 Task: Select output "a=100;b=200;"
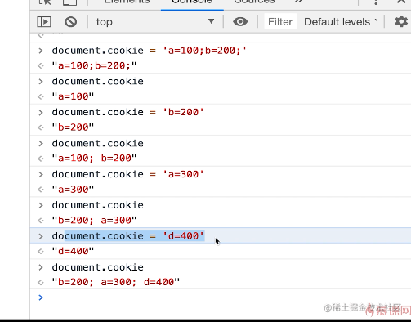coord(95,65)
